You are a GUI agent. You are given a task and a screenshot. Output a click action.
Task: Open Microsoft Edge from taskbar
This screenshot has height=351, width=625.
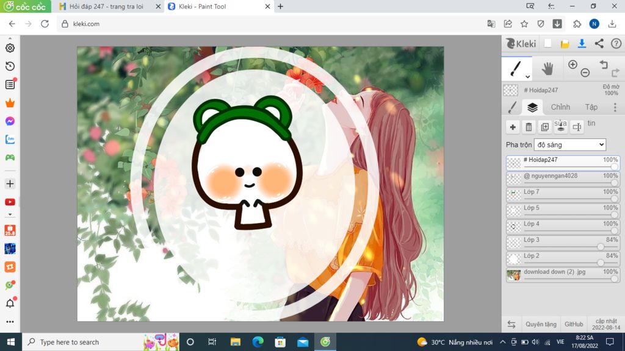point(258,342)
